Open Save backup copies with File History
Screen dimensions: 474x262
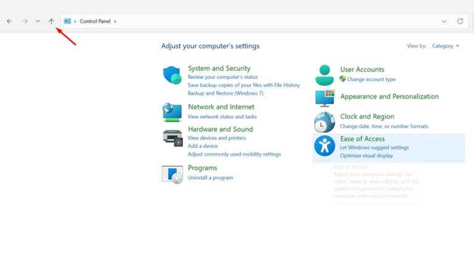244,85
